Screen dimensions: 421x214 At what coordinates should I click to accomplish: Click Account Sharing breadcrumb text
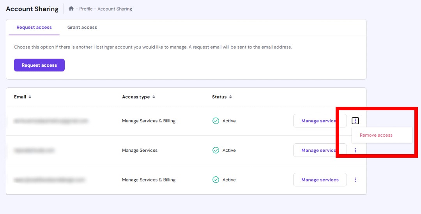115,9
